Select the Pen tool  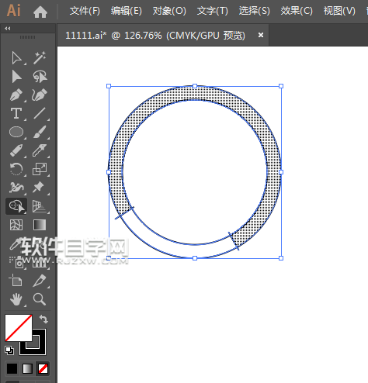coord(16,95)
